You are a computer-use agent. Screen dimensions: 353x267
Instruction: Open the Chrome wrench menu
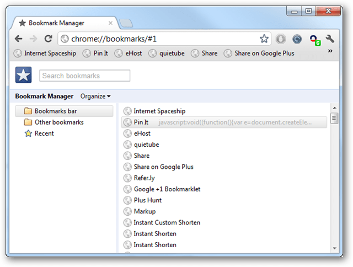click(330, 39)
